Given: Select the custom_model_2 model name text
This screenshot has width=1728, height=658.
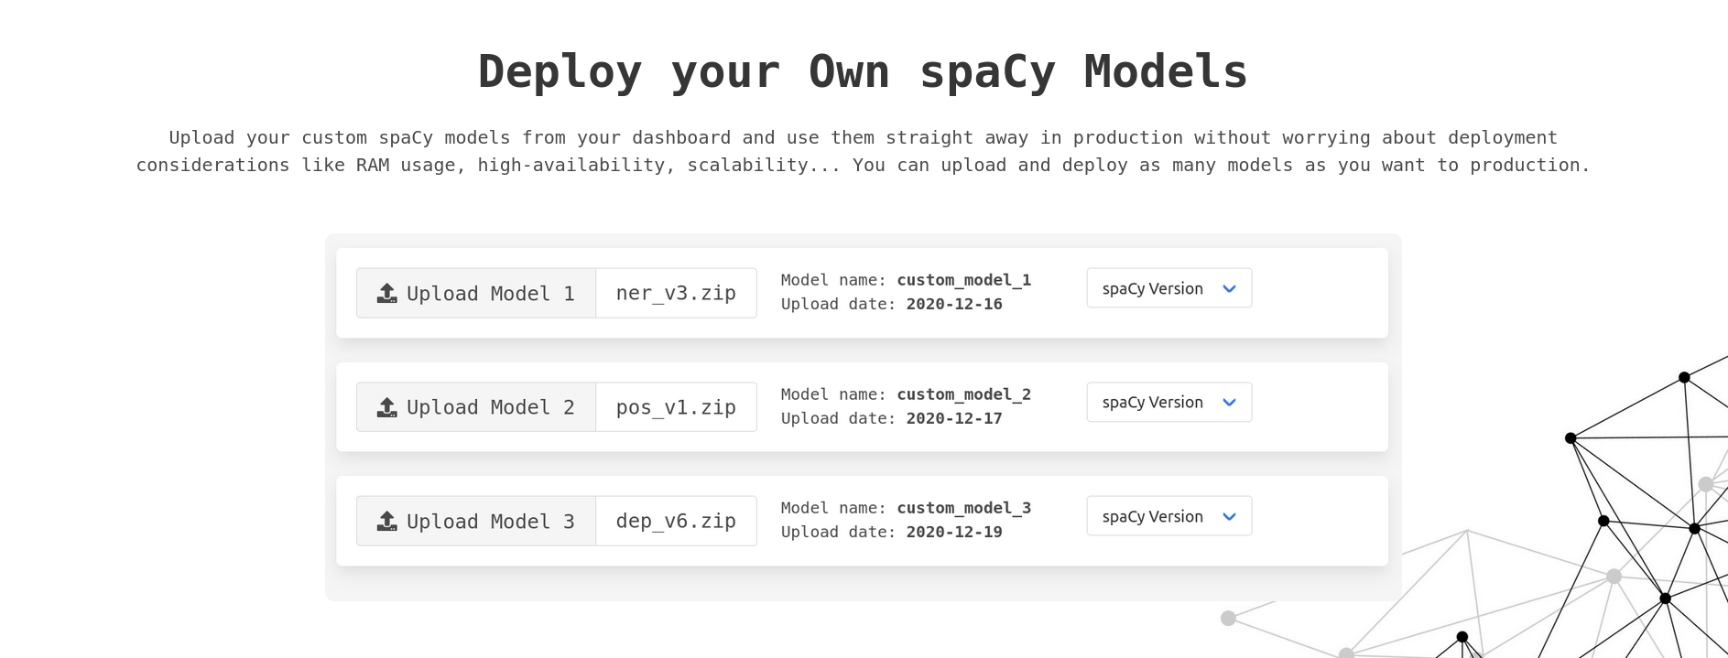Looking at the screenshot, I should pyautogui.click(x=963, y=394).
